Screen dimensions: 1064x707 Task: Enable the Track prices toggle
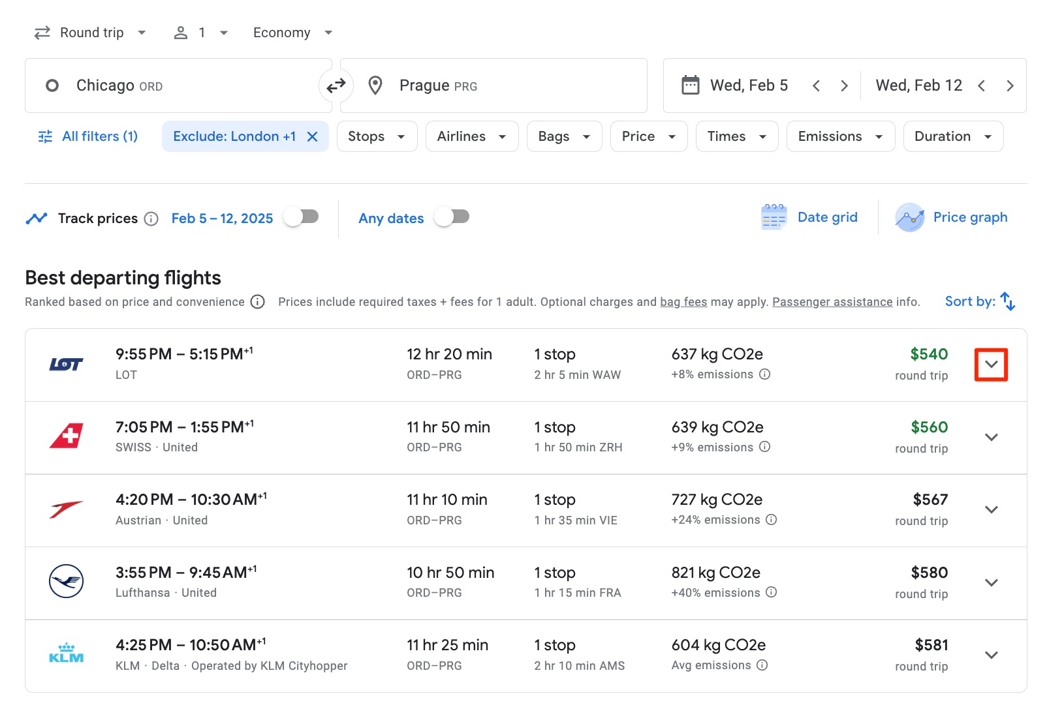tap(301, 217)
